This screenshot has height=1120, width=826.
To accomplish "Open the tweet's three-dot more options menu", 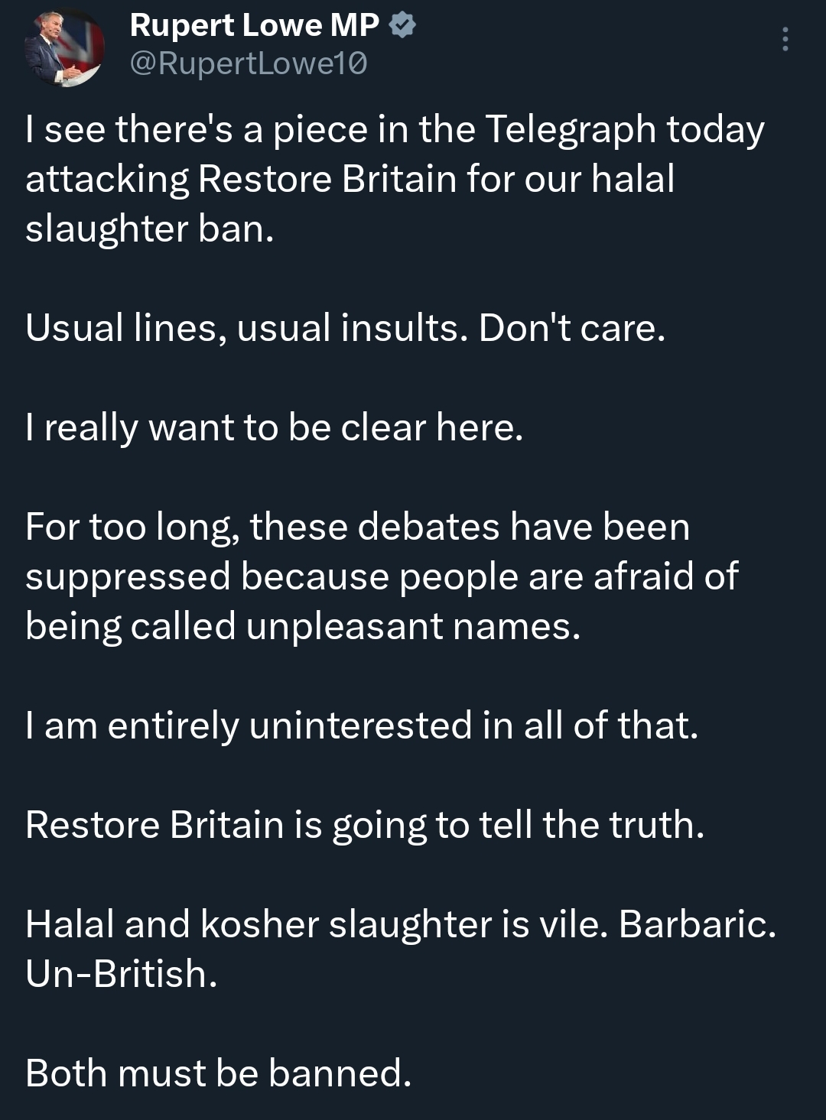I will (x=785, y=39).
